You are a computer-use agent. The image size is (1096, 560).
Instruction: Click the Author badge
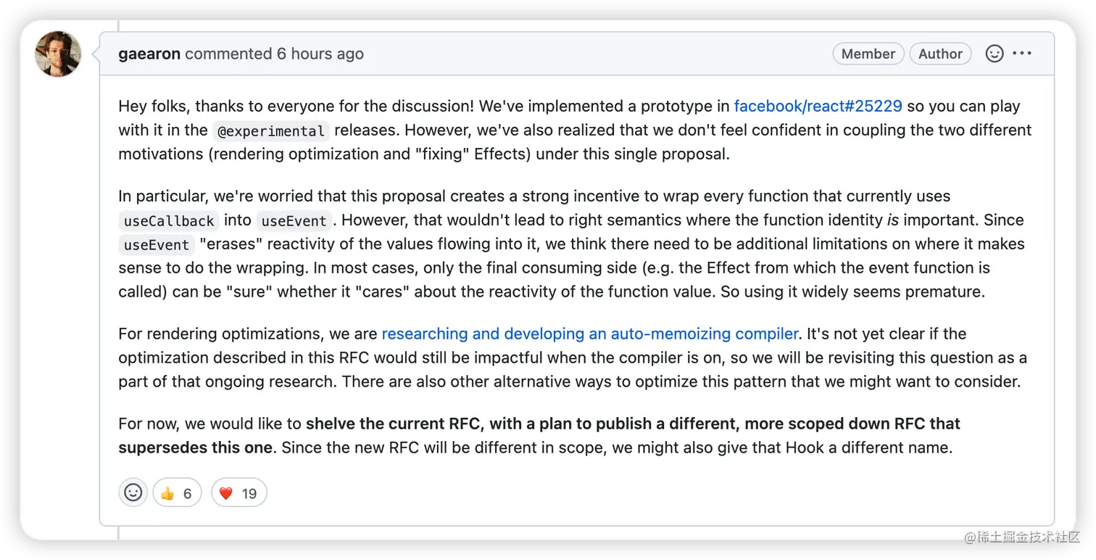[940, 53]
